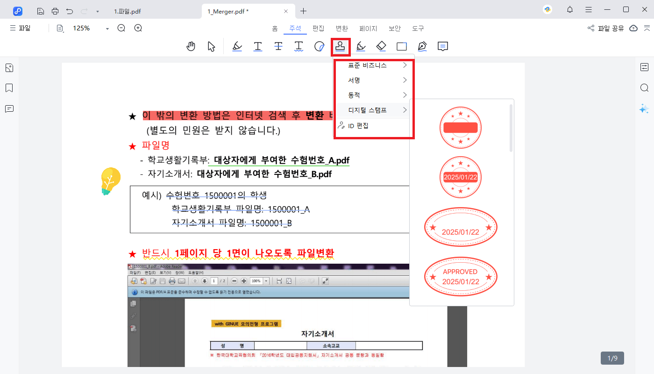Switch to the 페이지 tab
Image resolution: width=654 pixels, height=374 pixels.
pyautogui.click(x=368, y=28)
